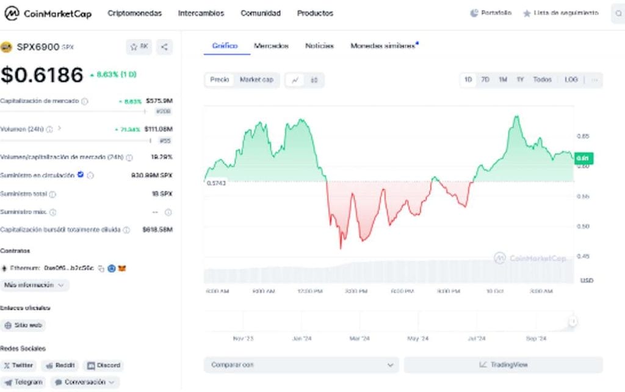Click the 0.5743 baseline label on chart
625x392 pixels.
(216, 183)
